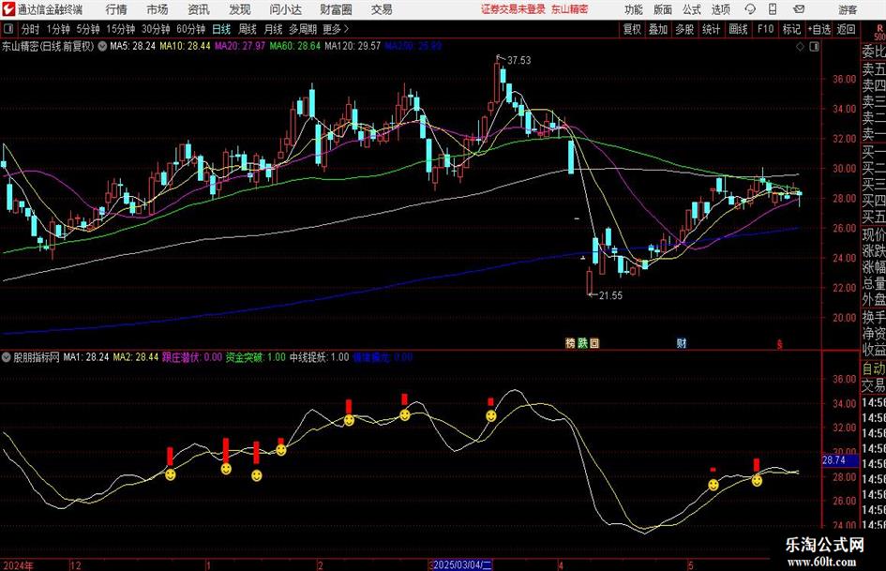Open the F10 company info
The width and height of the screenshot is (886, 571).
[x=765, y=29]
